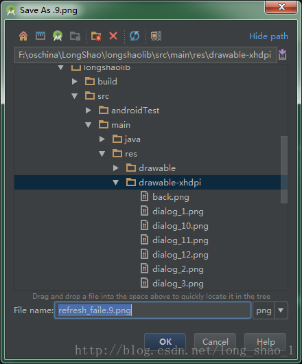302x364 pixels.
Task: Refresh the file tree icon
Action: pos(135,36)
